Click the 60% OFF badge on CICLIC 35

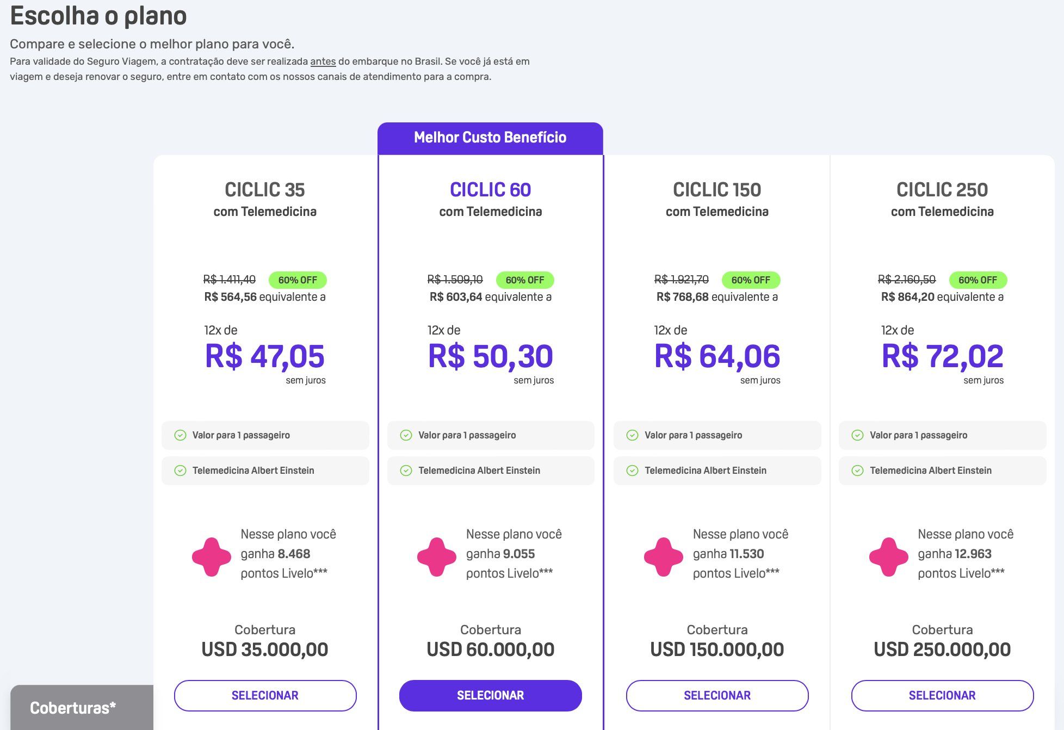tap(298, 280)
